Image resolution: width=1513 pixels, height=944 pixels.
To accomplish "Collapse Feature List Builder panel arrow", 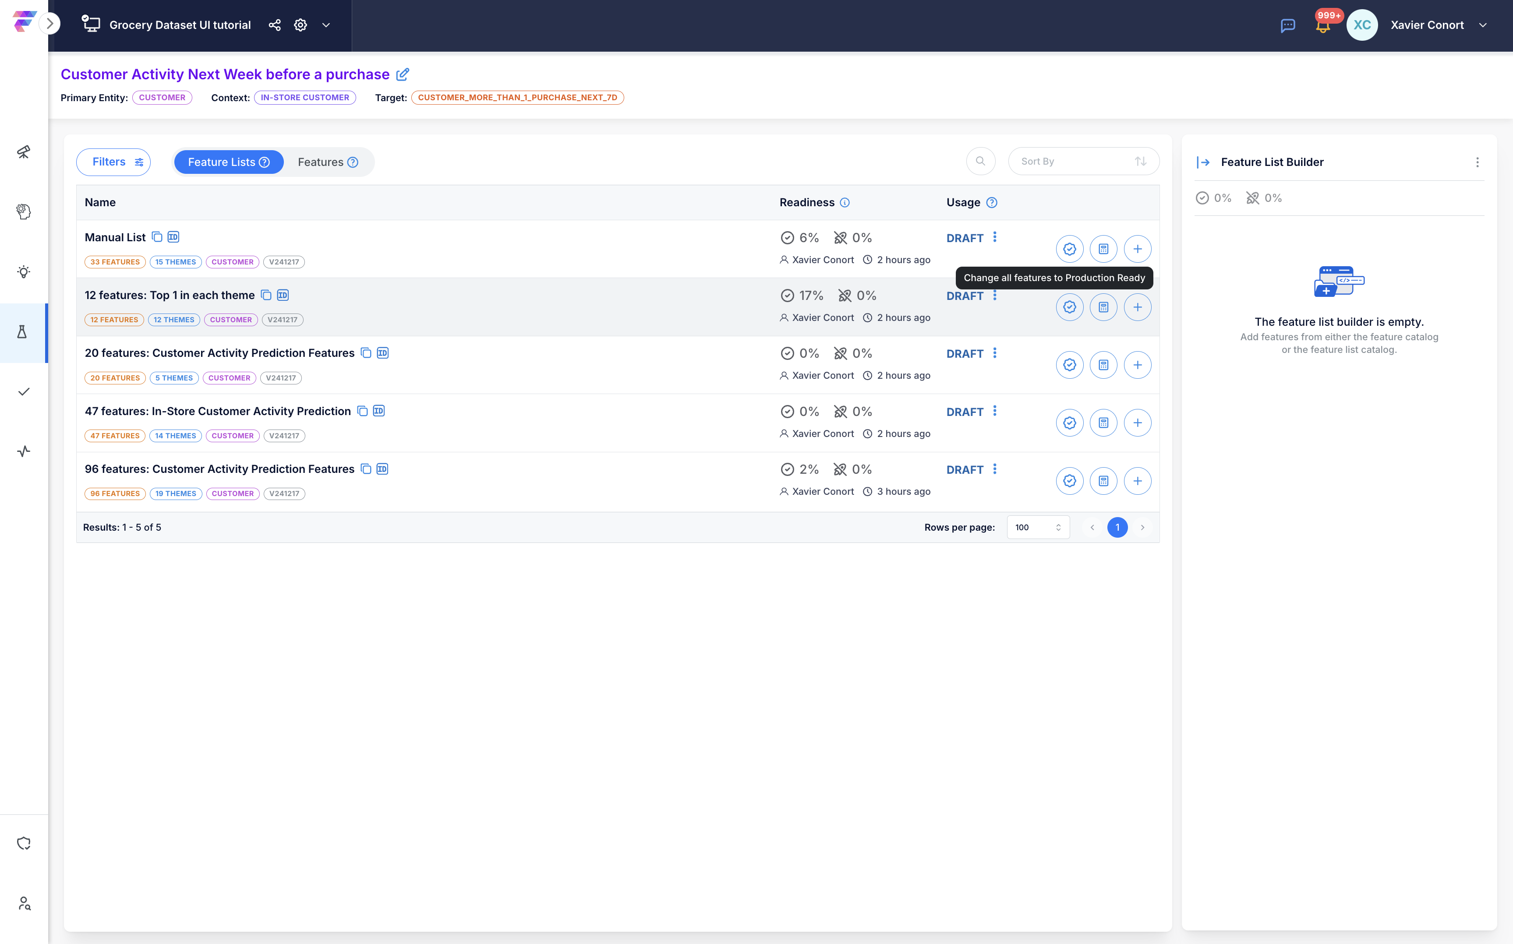I will (1203, 162).
